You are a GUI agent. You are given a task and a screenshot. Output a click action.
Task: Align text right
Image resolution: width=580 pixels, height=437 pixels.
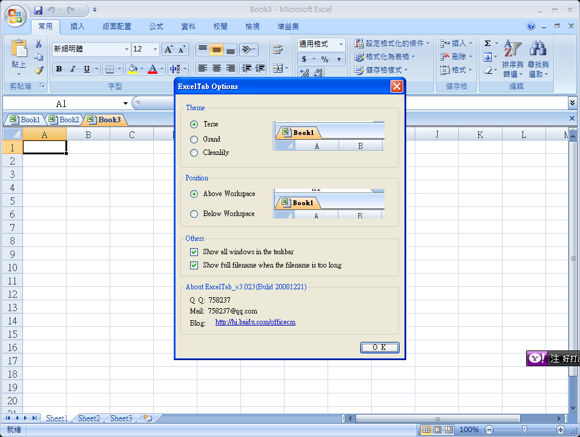point(231,68)
